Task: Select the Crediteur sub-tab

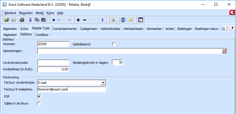Action: click(x=42, y=35)
